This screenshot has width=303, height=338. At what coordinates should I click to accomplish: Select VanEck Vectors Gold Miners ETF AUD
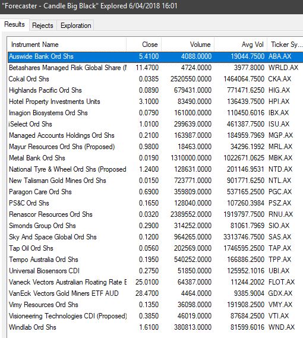155,293
